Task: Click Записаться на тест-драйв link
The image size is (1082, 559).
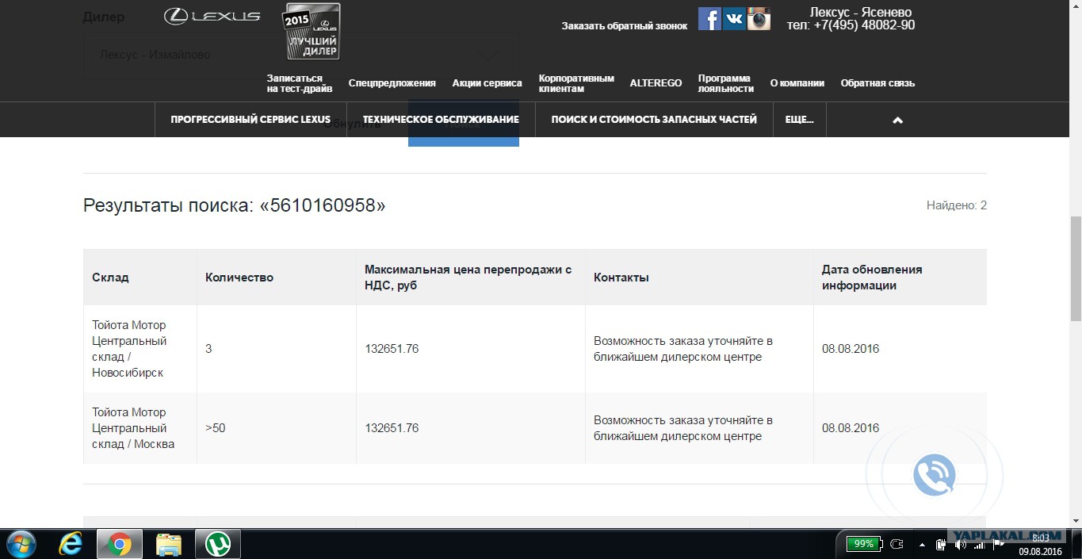Action: (x=300, y=83)
